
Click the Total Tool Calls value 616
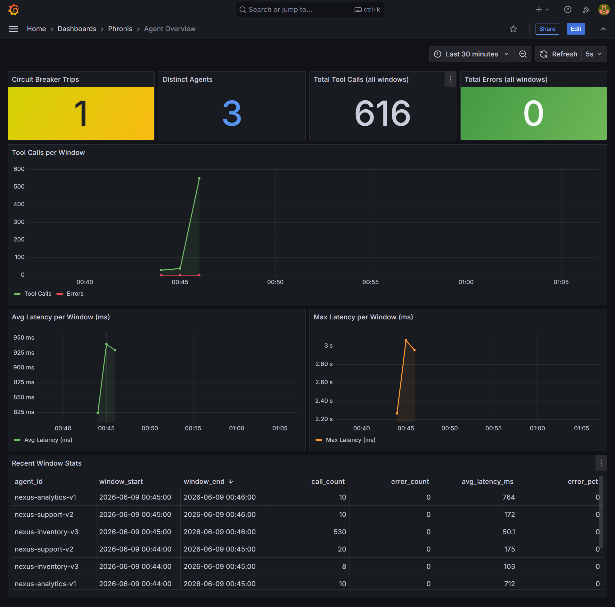coord(382,113)
